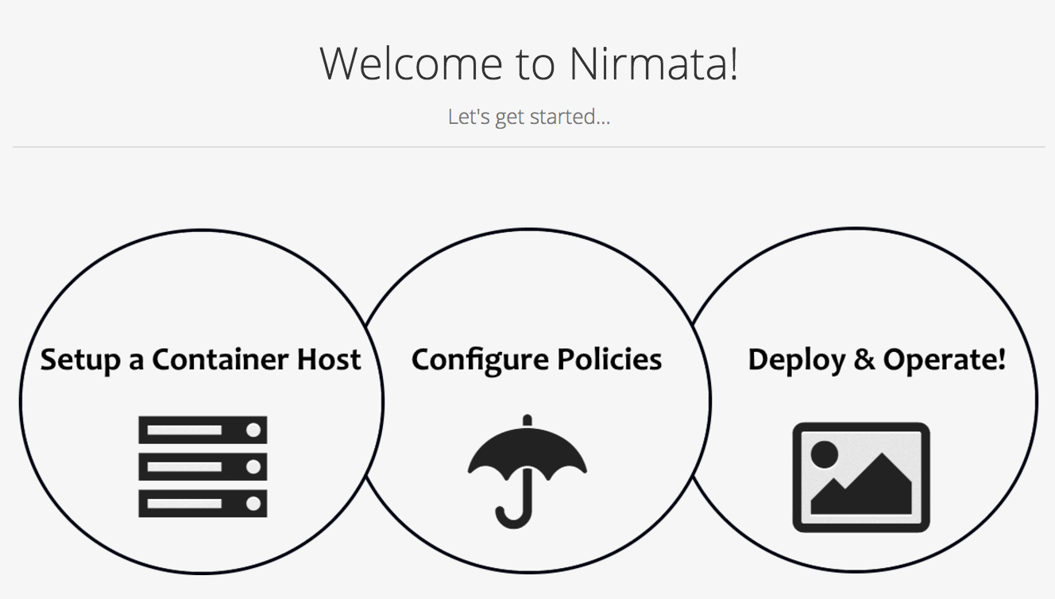Click the middle server unit in stack
1055x599 pixels.
click(x=203, y=466)
